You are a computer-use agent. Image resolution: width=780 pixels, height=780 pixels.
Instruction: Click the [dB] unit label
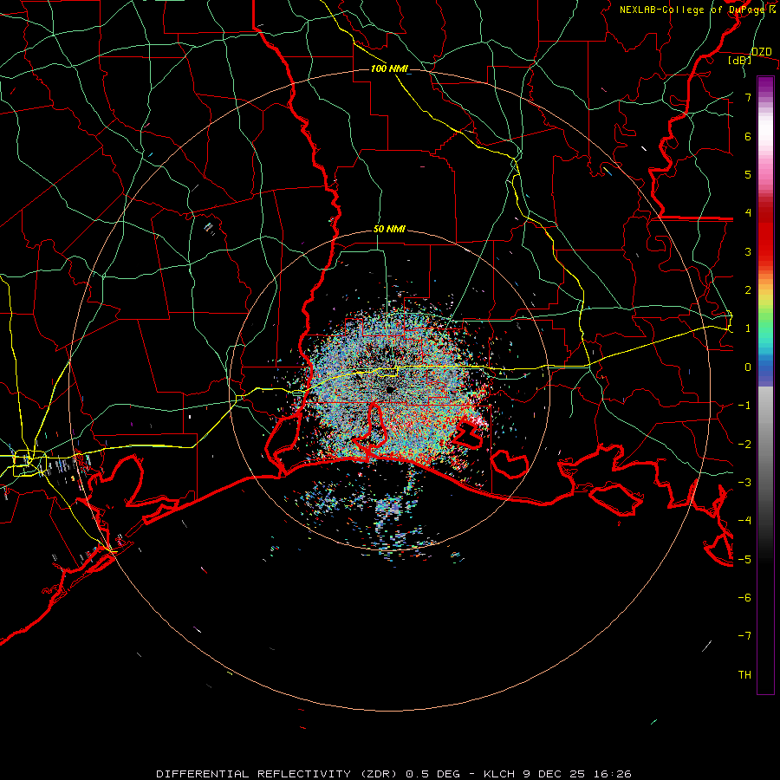740,60
